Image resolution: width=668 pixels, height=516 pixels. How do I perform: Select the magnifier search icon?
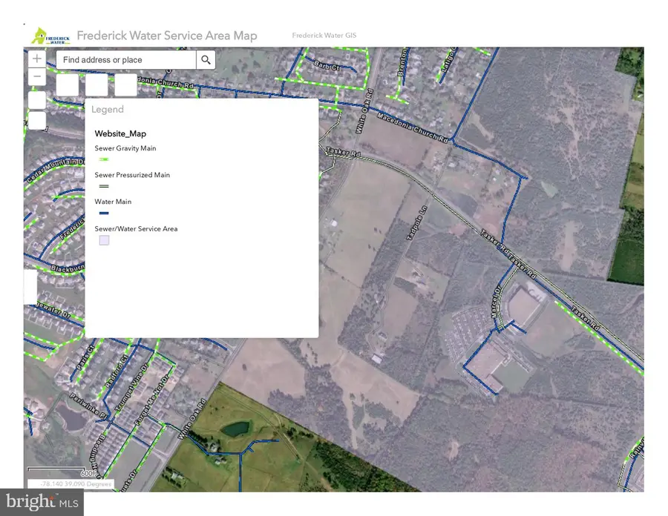(205, 59)
